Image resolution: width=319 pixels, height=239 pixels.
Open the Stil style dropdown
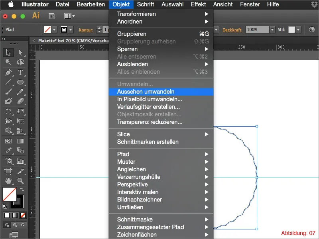click(x=298, y=29)
